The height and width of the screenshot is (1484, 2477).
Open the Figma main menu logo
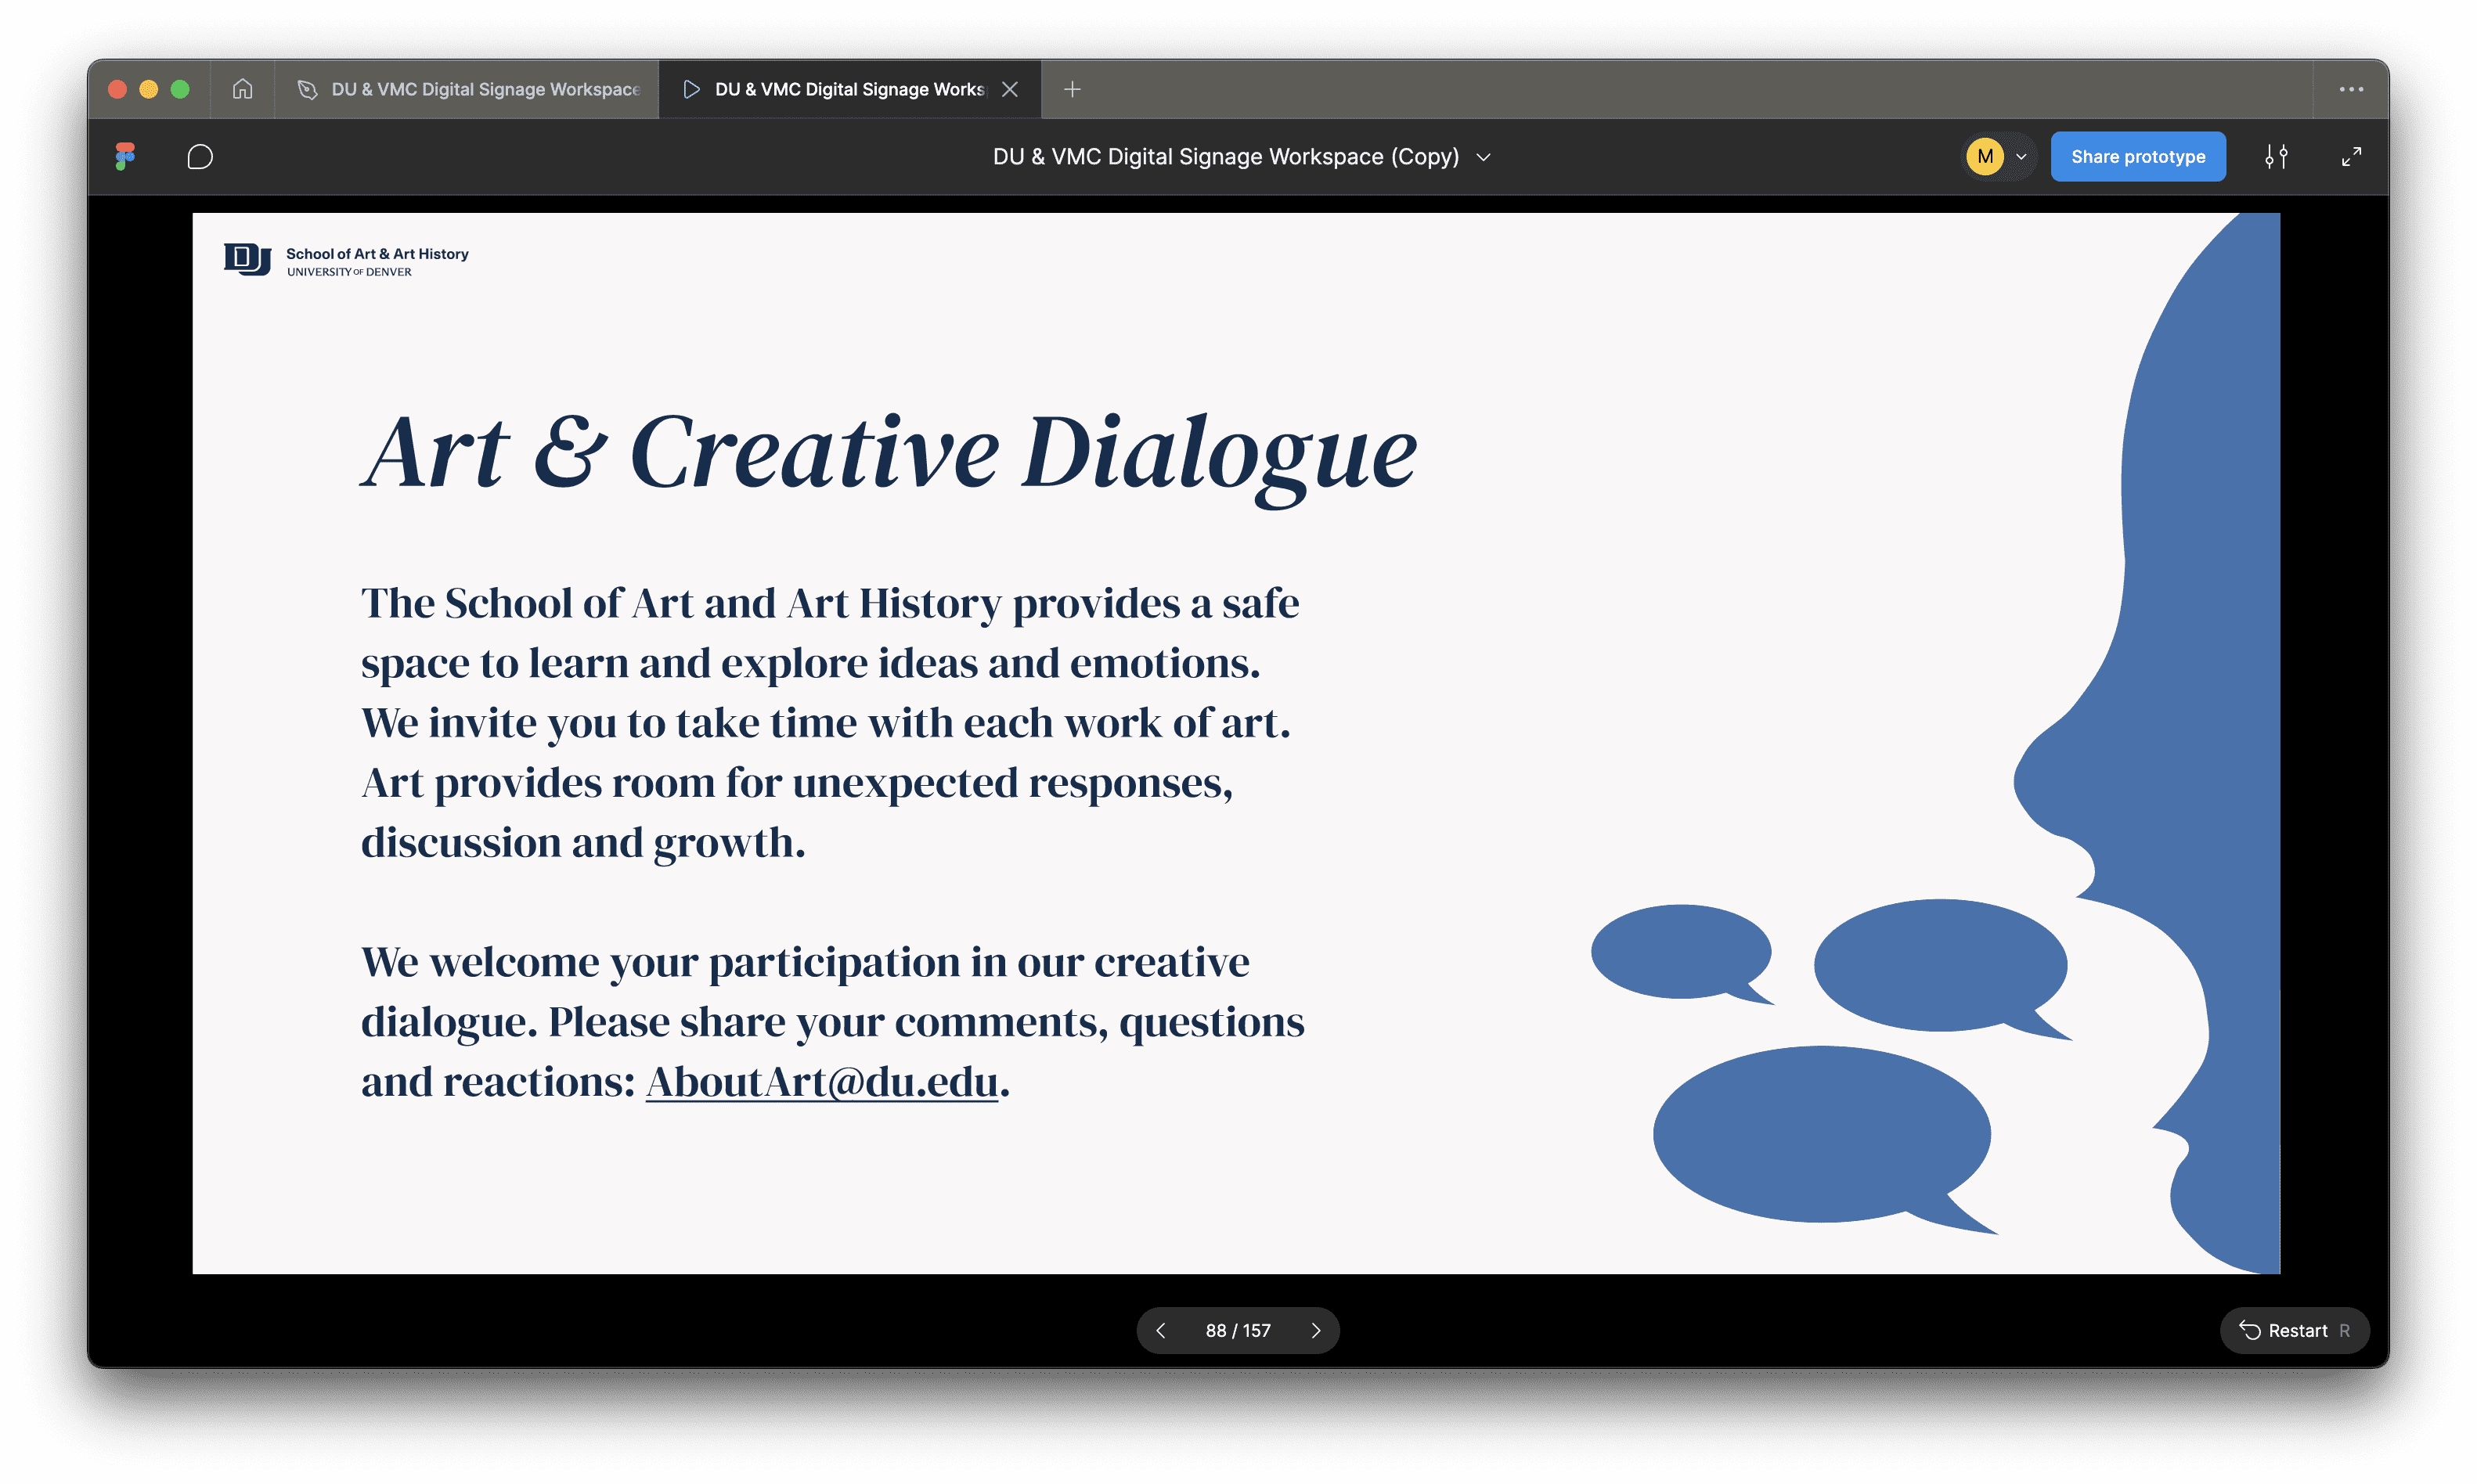(x=125, y=156)
